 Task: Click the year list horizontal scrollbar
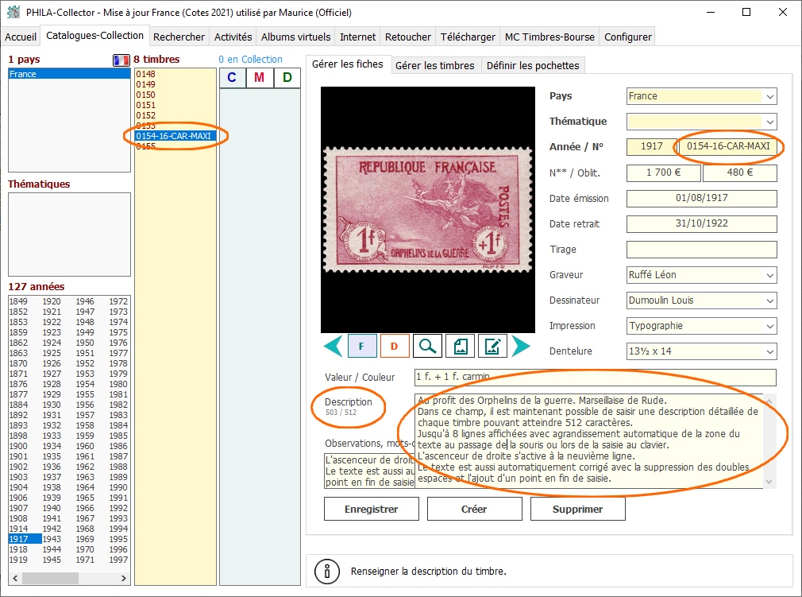(x=50, y=578)
